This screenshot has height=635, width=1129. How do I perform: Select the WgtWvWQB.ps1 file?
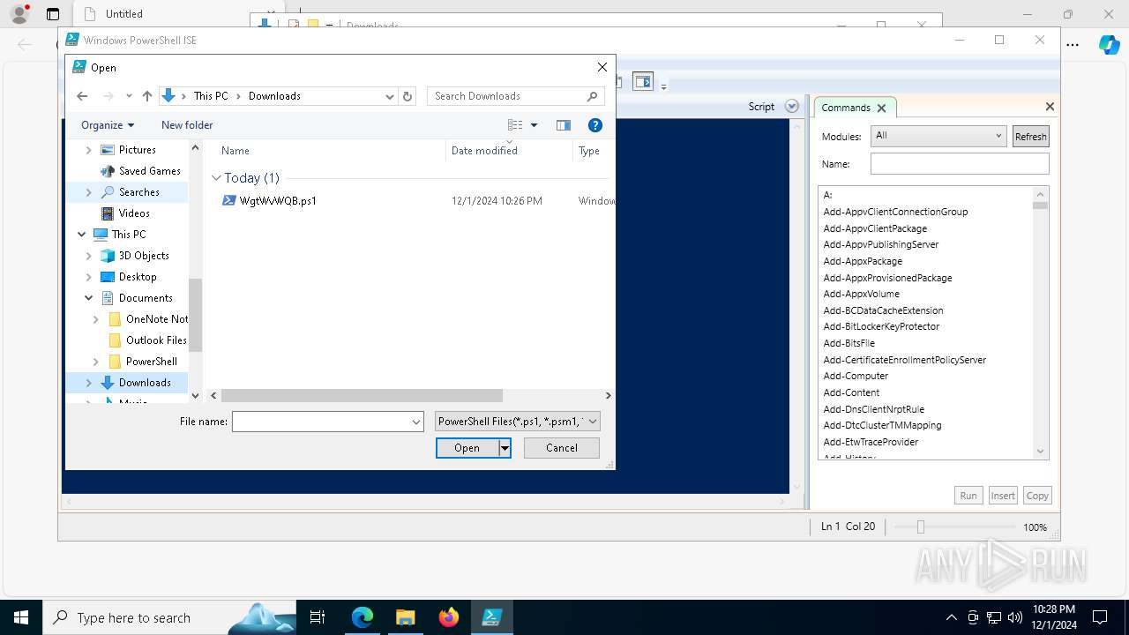coord(278,201)
